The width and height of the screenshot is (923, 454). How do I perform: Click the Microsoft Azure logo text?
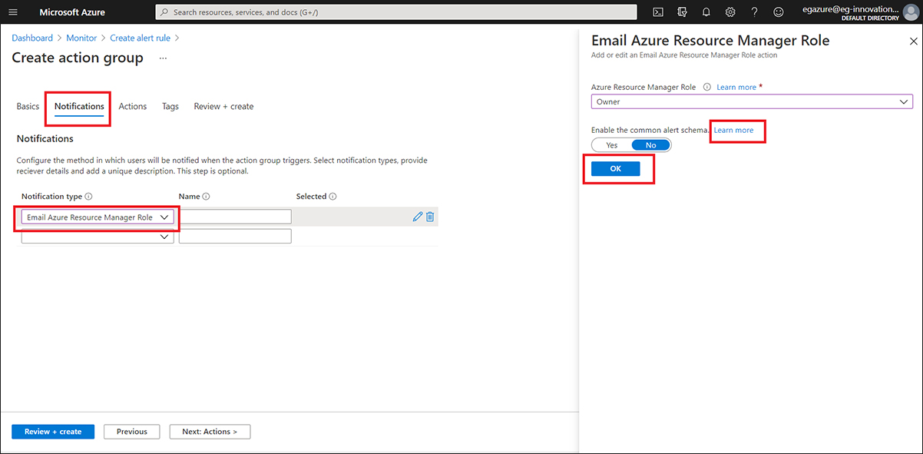pos(72,12)
